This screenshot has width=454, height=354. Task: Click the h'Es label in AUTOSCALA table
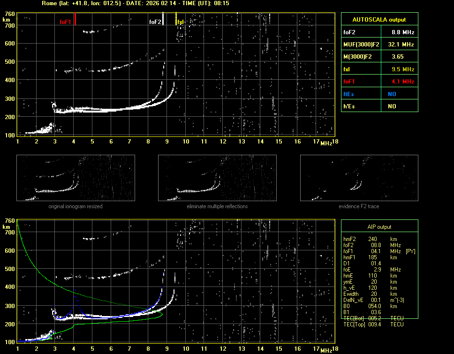pos(349,106)
